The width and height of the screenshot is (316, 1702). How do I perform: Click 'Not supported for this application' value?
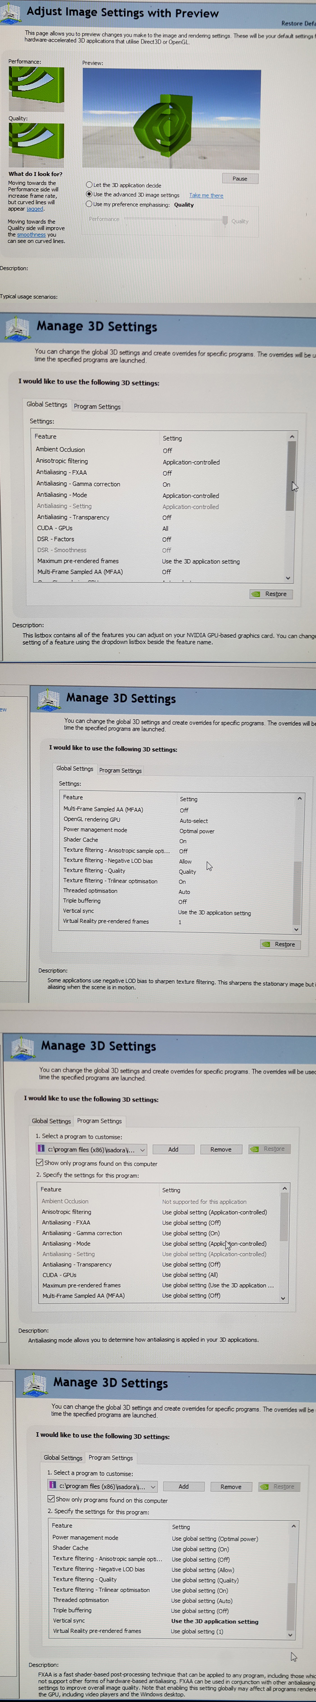(x=205, y=1202)
